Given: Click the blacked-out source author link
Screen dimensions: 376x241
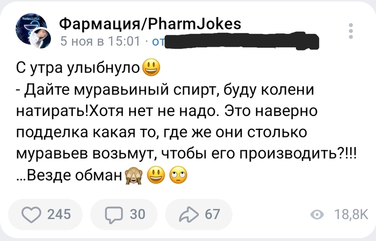Looking at the screenshot, I should [241, 41].
